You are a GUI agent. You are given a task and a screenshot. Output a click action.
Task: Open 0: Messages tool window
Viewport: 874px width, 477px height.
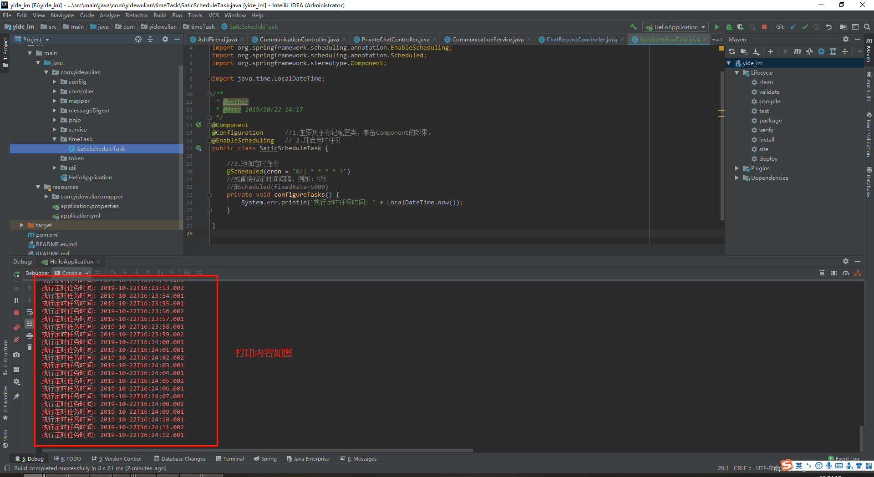click(x=358, y=459)
